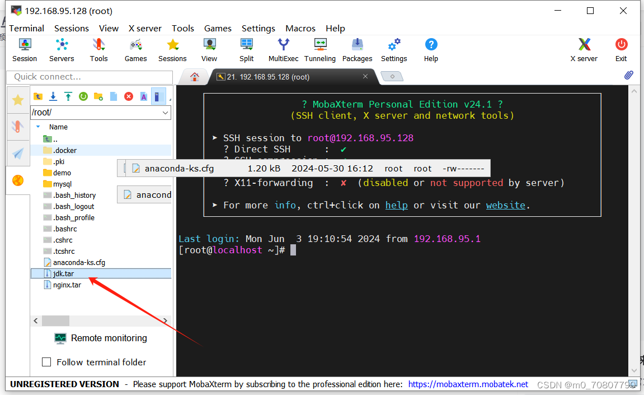This screenshot has width=644, height=395.
Task: Toggle the X server on or off
Action: tap(584, 50)
